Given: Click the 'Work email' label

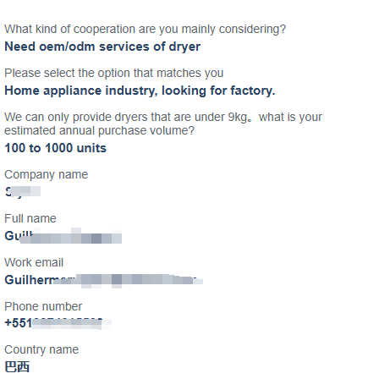Looking at the screenshot, I should (34, 262).
